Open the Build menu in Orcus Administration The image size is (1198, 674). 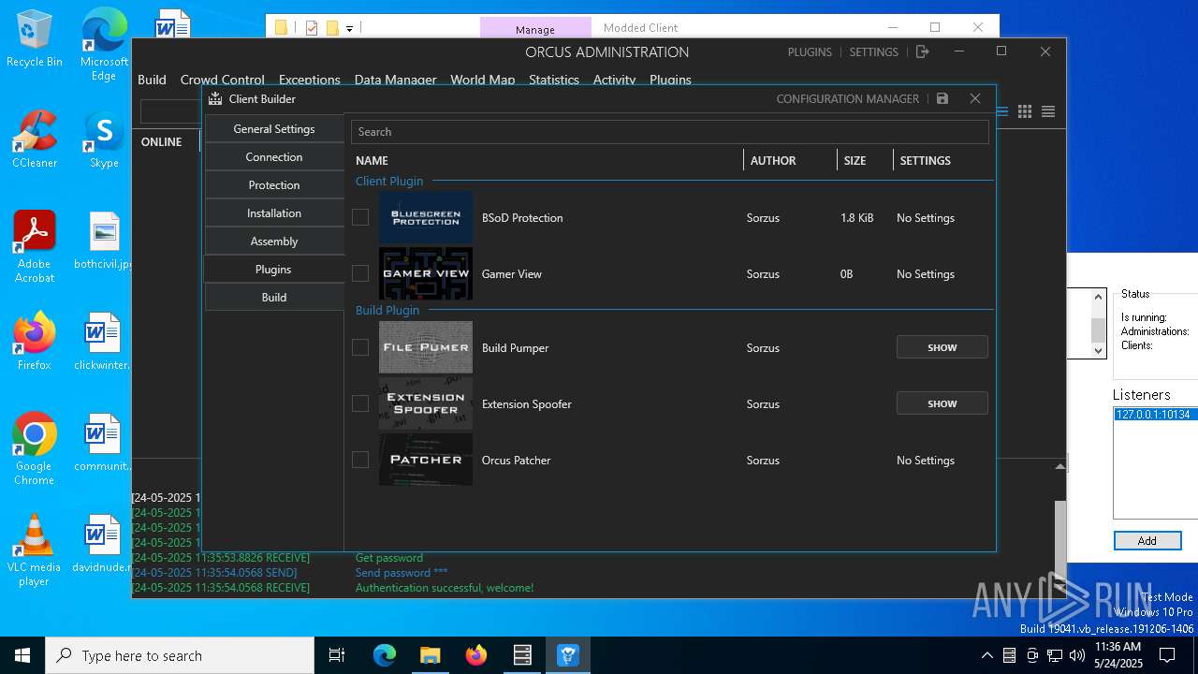152,80
